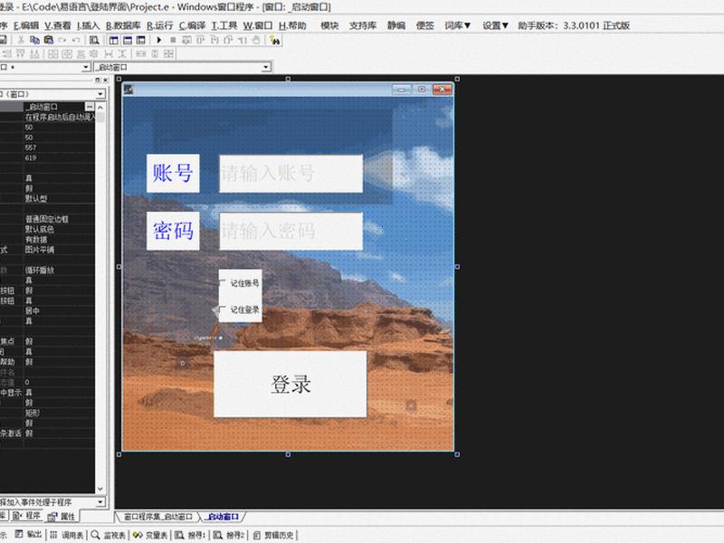The width and height of the screenshot is (724, 543).
Task: Open the 变量表 panel tab
Action: coord(150,535)
